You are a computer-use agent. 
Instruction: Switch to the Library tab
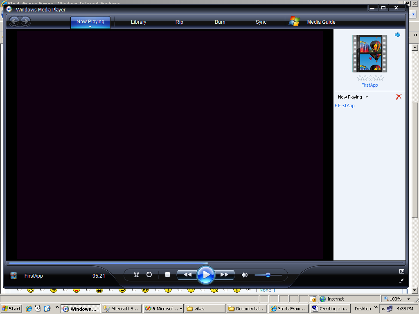[138, 22]
